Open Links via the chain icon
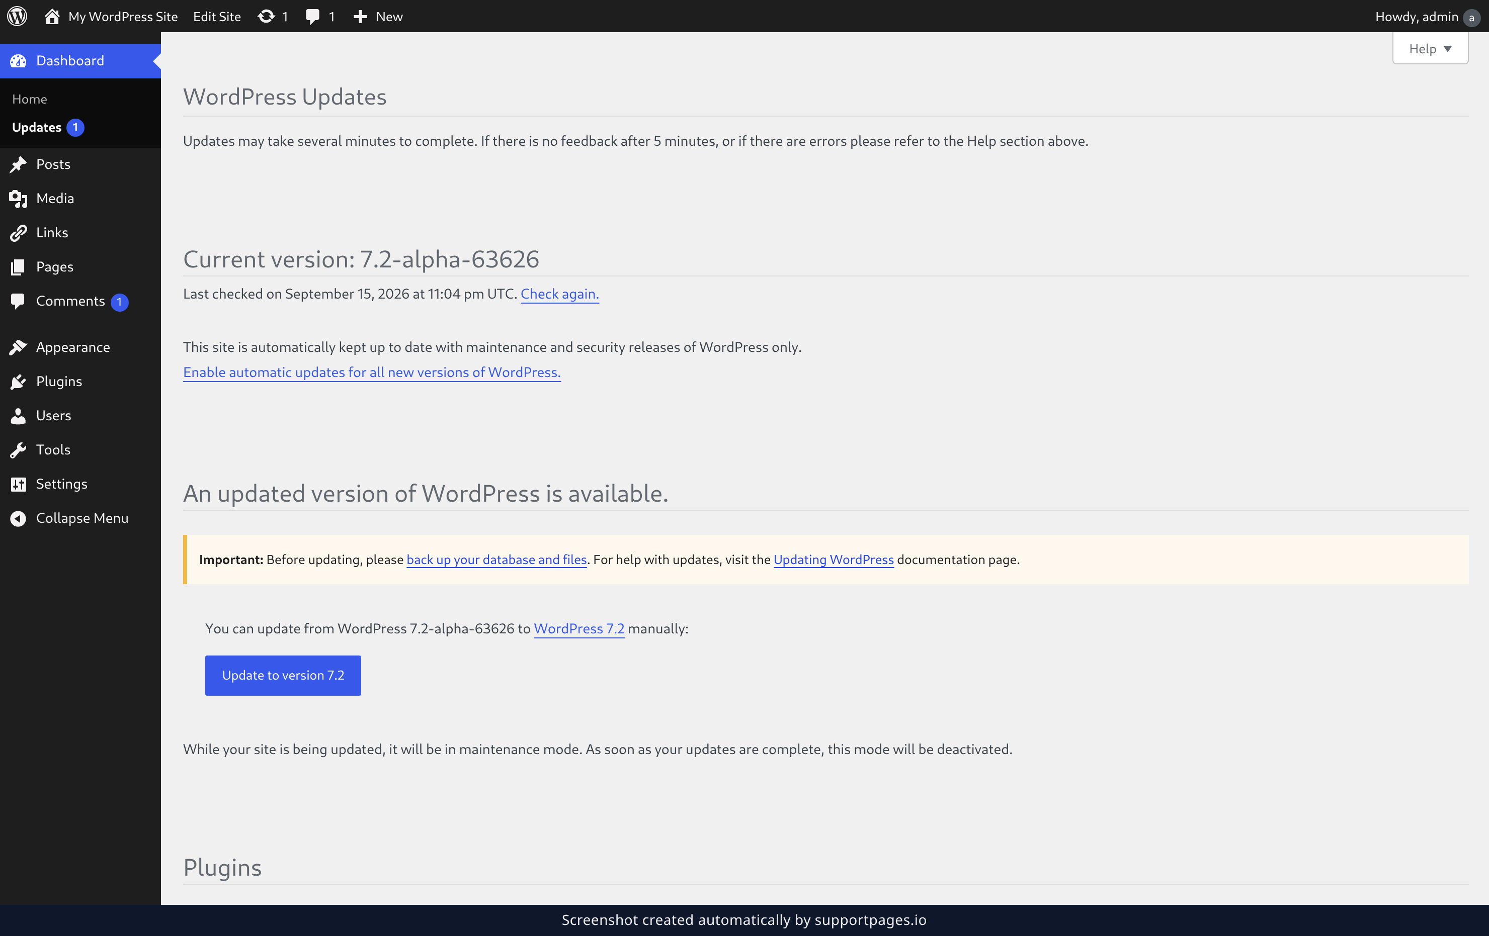 (x=18, y=233)
